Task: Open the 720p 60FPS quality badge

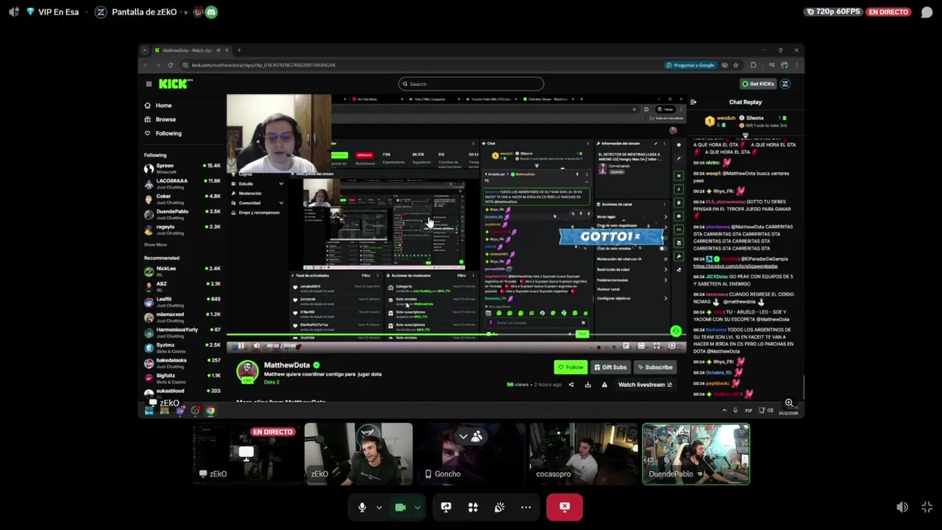Action: [x=834, y=12]
